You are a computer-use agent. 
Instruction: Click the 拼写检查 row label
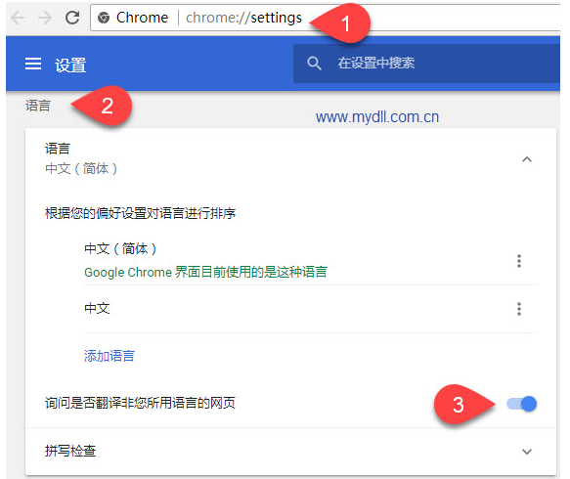70,451
